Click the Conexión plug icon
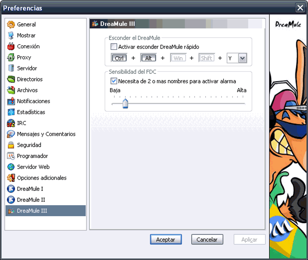308x260 pixels. pyautogui.click(x=11, y=46)
